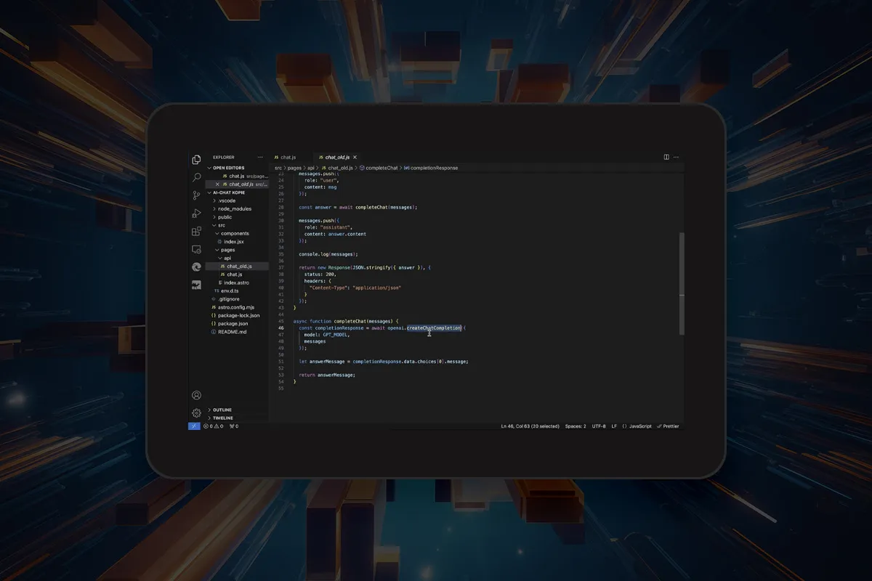Screen dimensions: 872x581
Task: Open the Run and Debug view
Action: coord(196,214)
